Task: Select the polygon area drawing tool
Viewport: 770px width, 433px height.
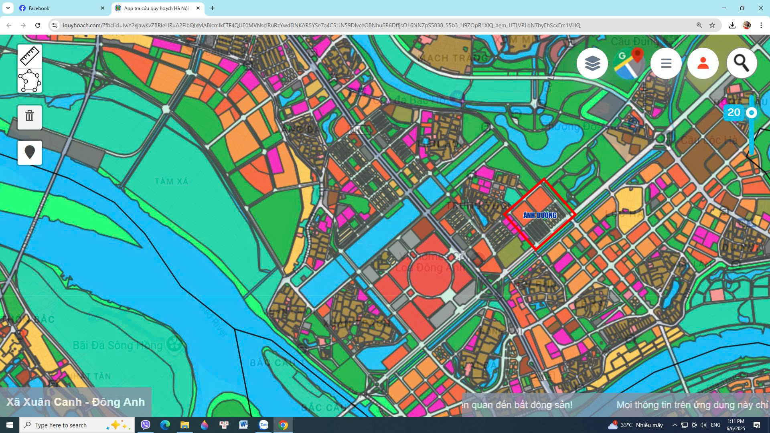Action: [x=29, y=81]
